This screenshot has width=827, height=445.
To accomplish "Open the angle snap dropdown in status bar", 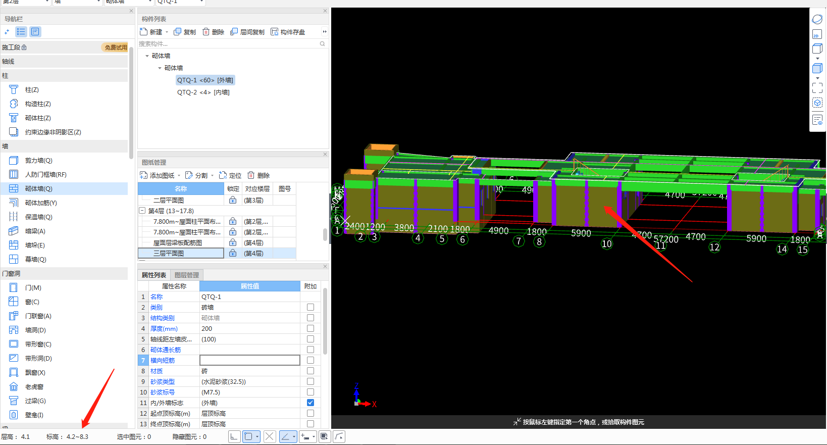I will [x=294, y=437].
